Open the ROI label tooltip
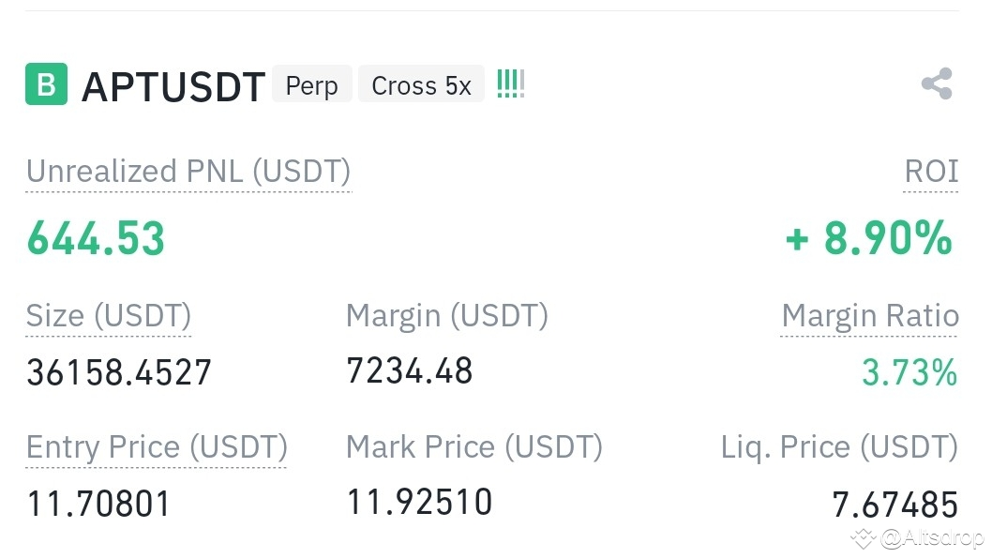This screenshot has width=992, height=558. 931,172
